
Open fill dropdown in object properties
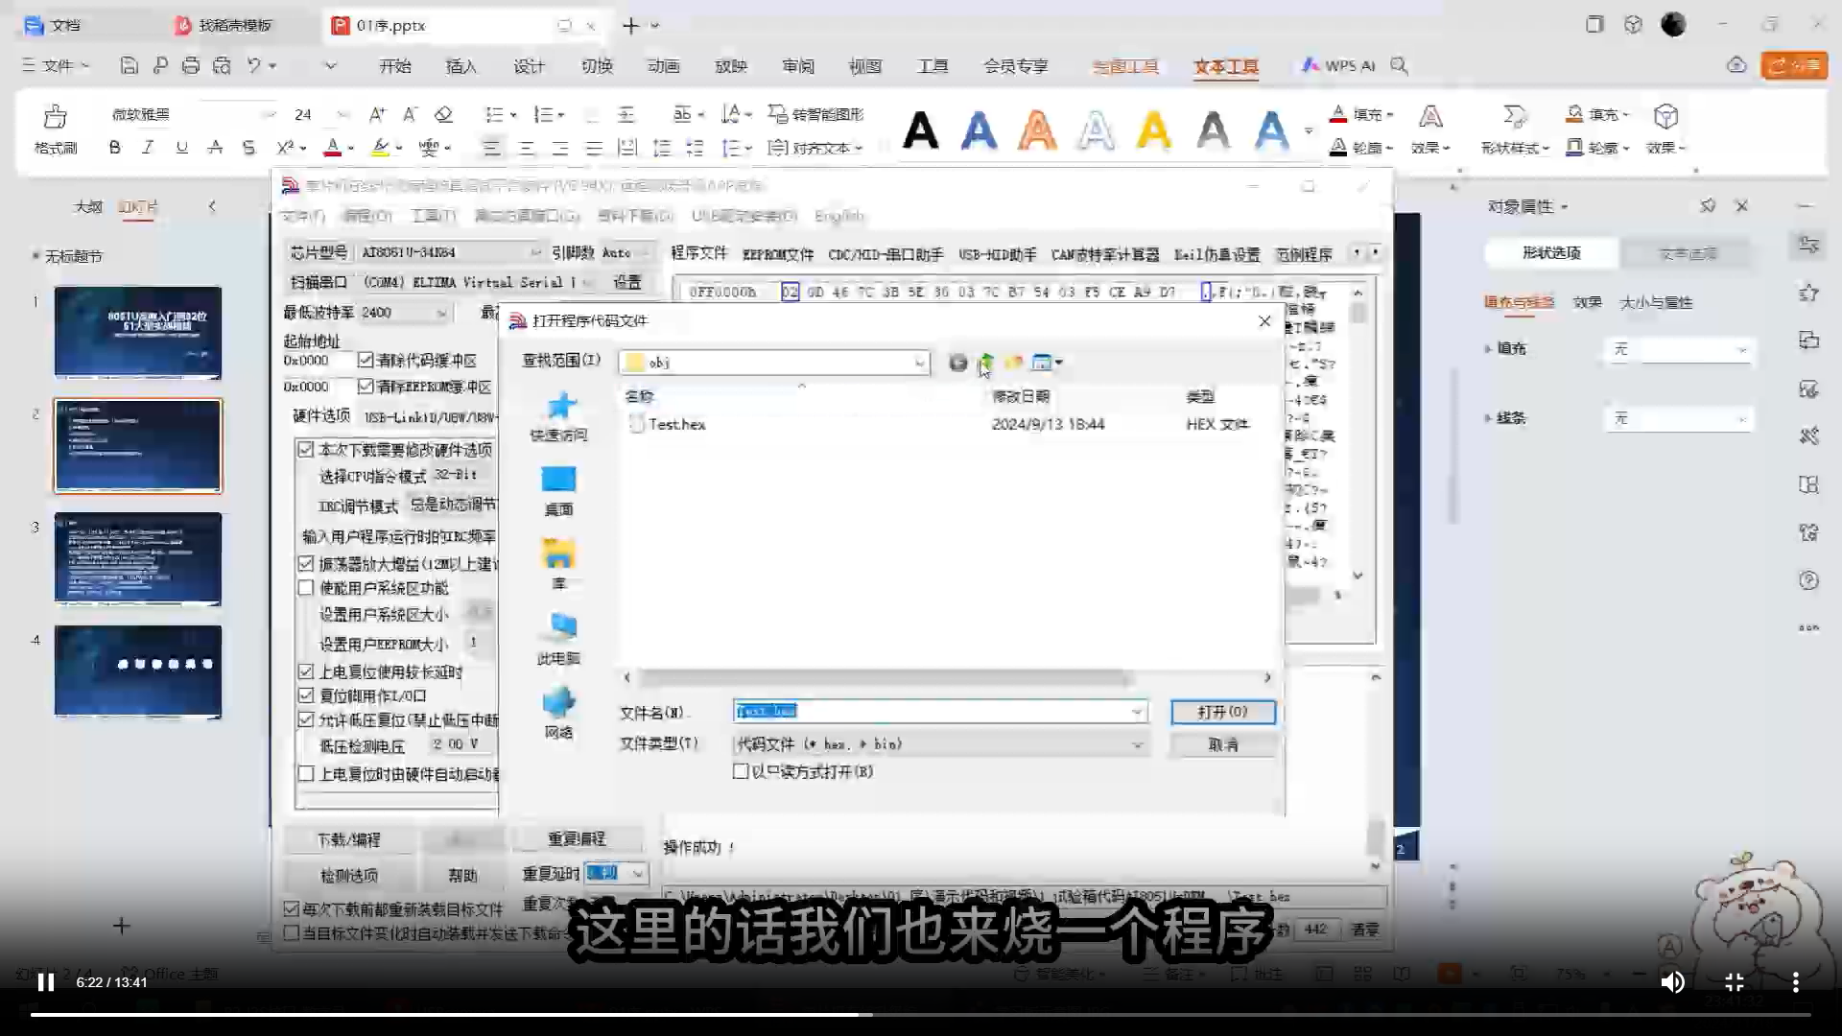click(1679, 350)
